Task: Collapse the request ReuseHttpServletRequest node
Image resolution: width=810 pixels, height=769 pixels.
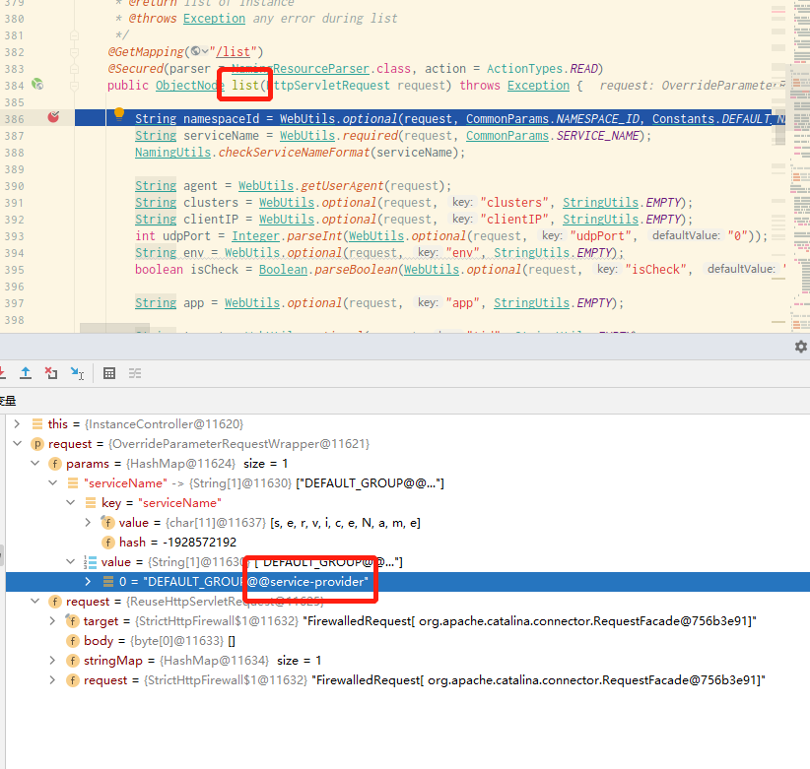Action: coord(35,602)
